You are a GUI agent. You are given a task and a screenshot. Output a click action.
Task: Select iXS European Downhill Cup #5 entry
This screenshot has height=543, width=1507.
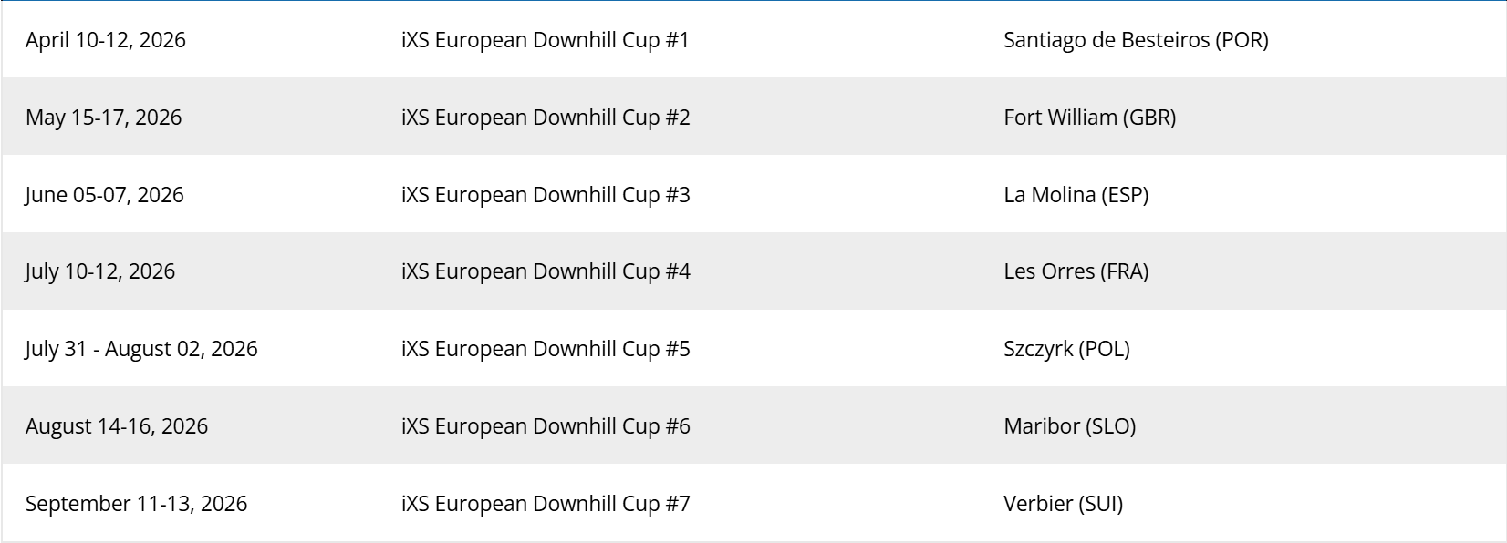(546, 349)
